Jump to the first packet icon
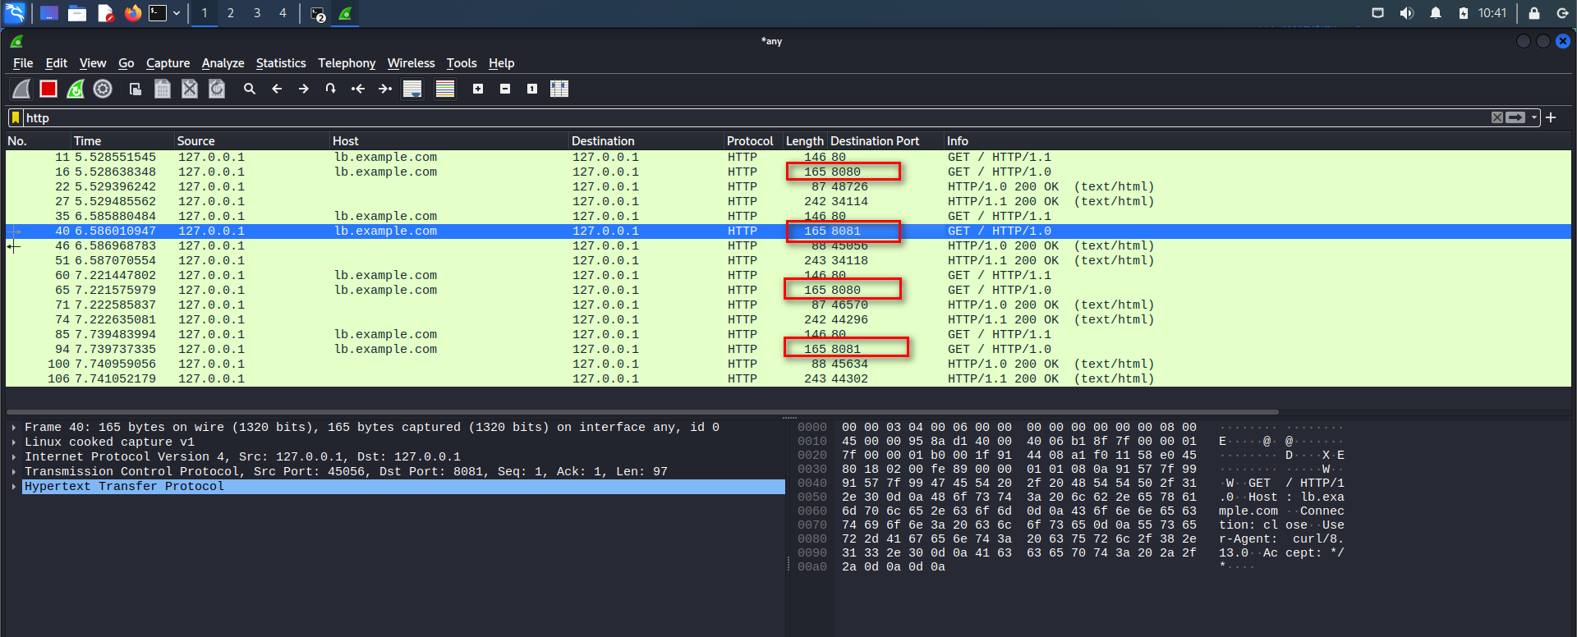The height and width of the screenshot is (637, 1577). click(358, 89)
